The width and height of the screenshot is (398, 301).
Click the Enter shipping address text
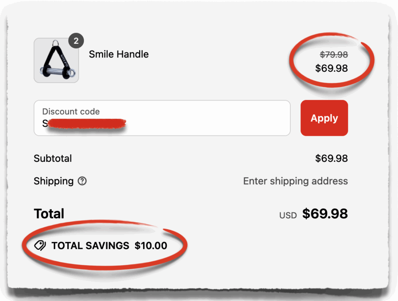[x=295, y=181]
